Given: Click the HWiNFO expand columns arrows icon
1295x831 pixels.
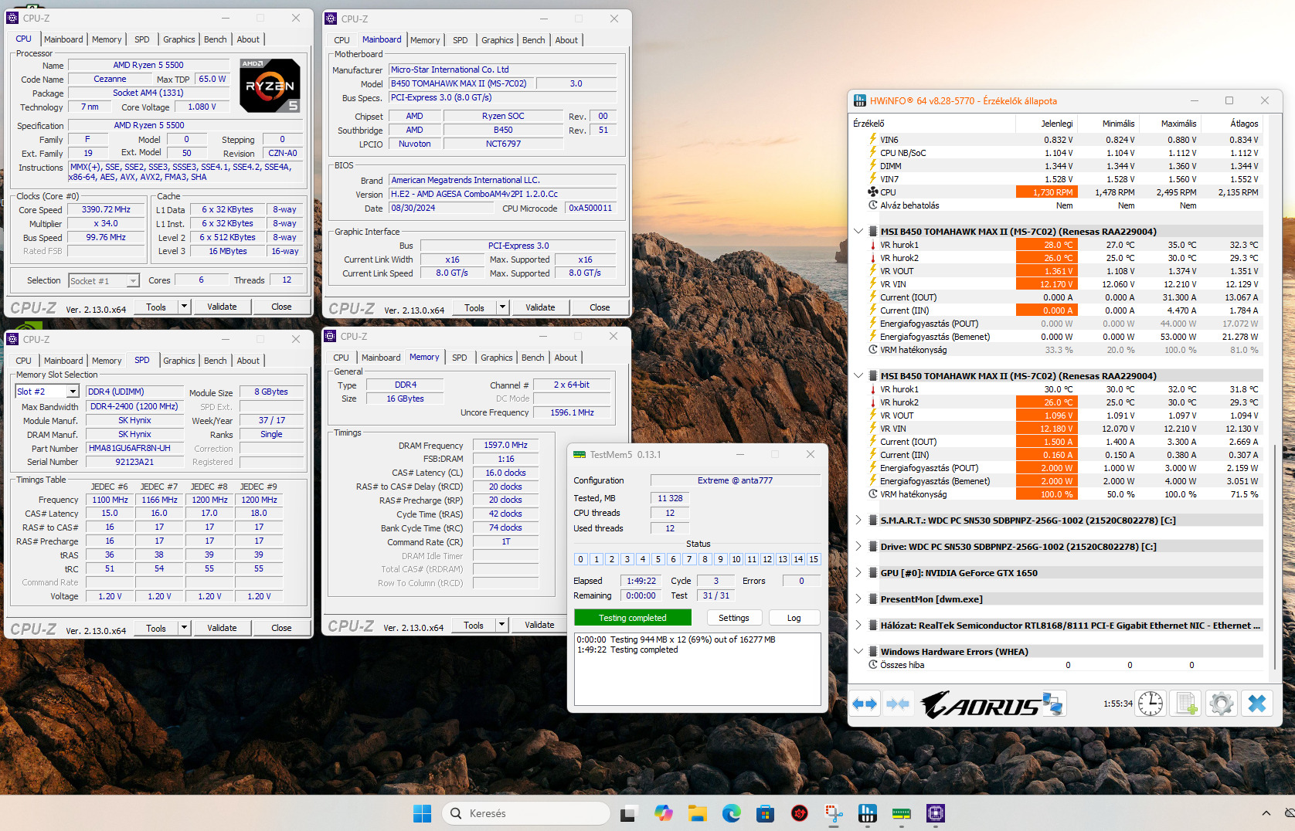Looking at the screenshot, I should click(x=865, y=704).
